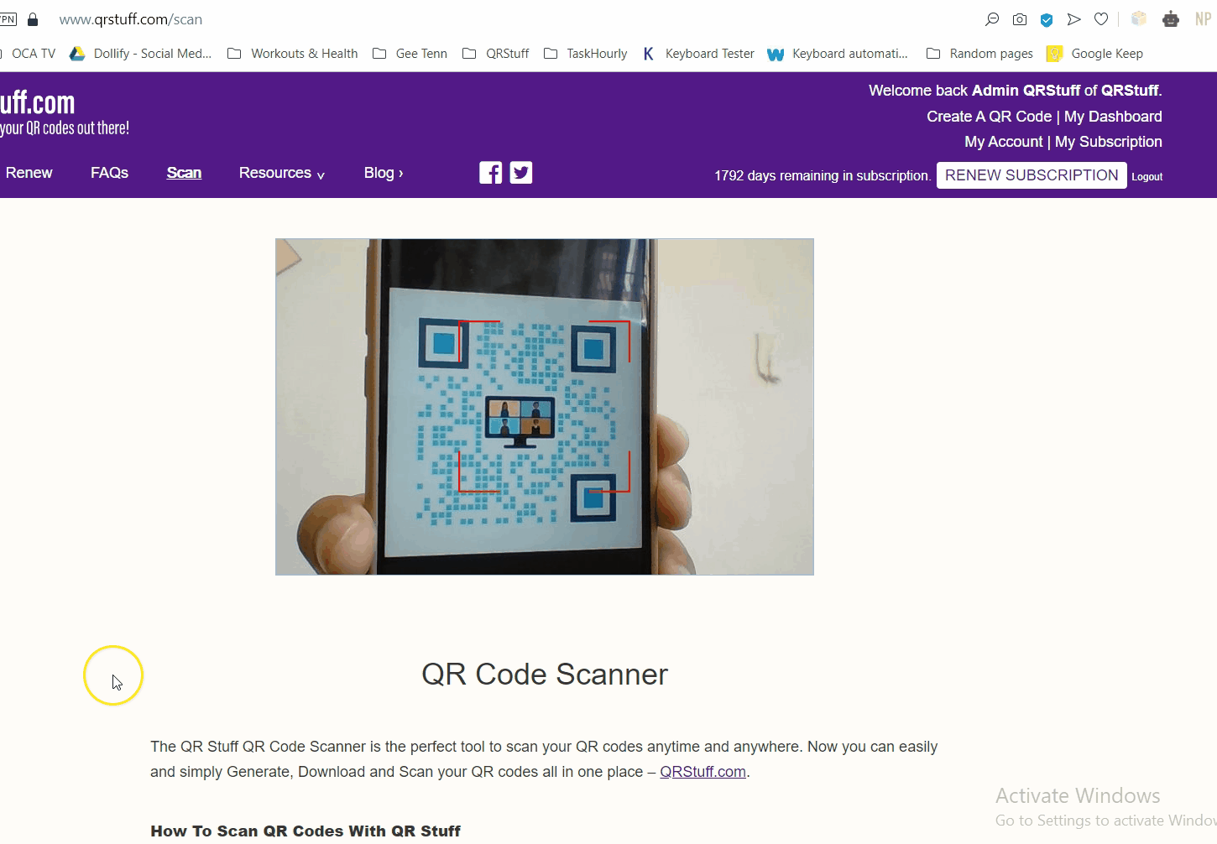Expand the Resources dropdown menu
Viewport: 1217px width, 844px height.
[282, 173]
